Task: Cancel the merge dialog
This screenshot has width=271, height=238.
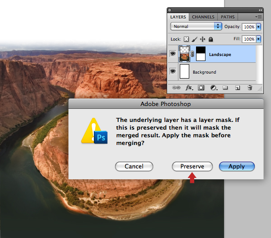Action: [134, 167]
